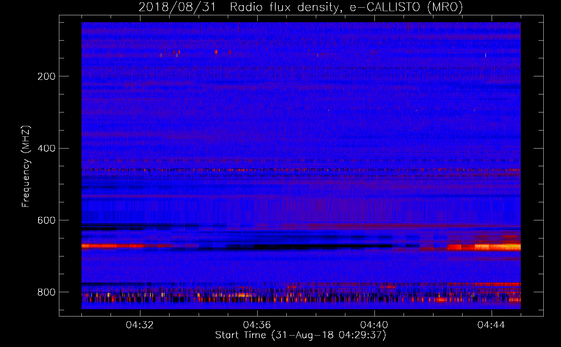561x347 pixels.
Task: Click the "Start Time (31-Aug-18 04:29:37)" label
Action: (301, 335)
